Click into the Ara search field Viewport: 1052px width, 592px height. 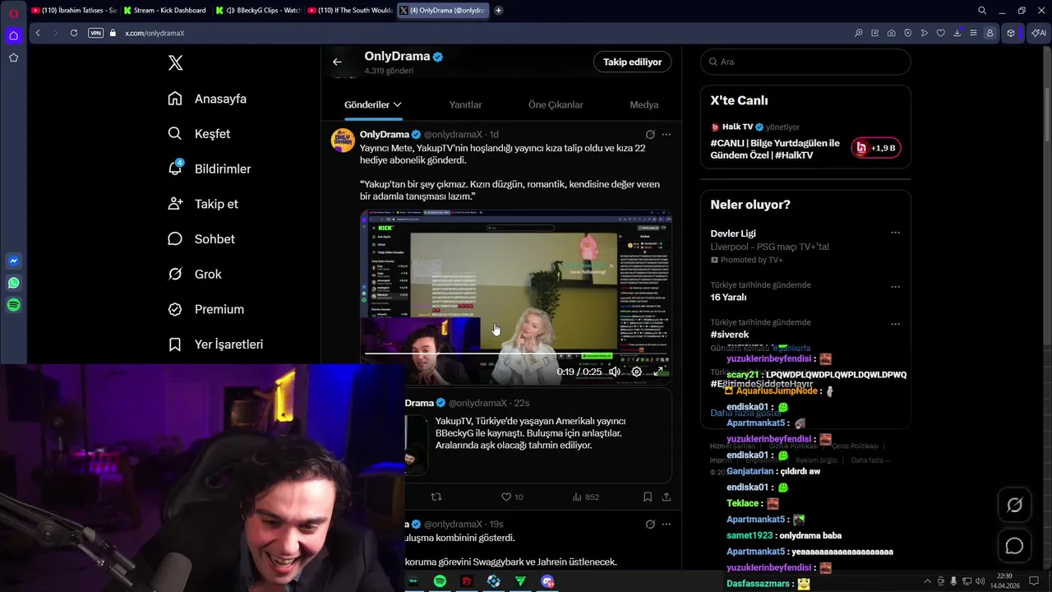[x=805, y=62]
